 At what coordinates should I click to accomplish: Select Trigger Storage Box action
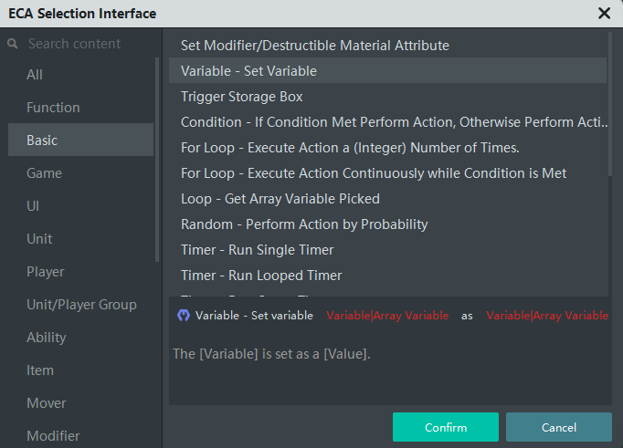(x=388, y=97)
